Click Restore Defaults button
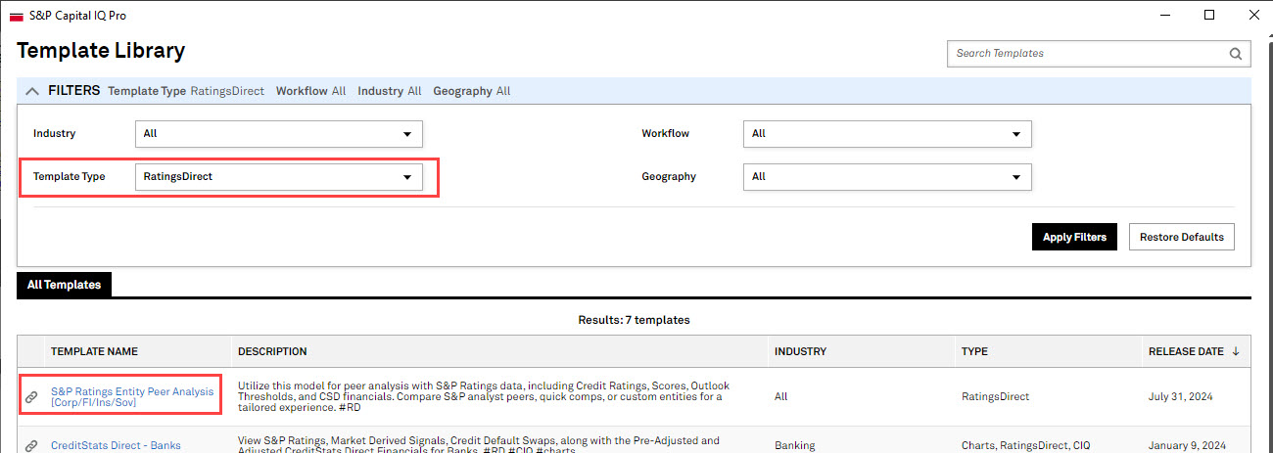Viewport: 1273px width, 453px height. (1182, 237)
